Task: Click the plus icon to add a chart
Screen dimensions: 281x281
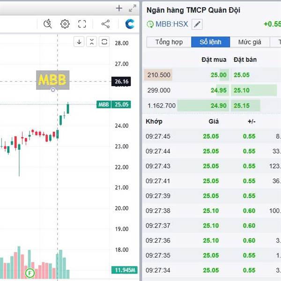Action: click(x=119, y=8)
